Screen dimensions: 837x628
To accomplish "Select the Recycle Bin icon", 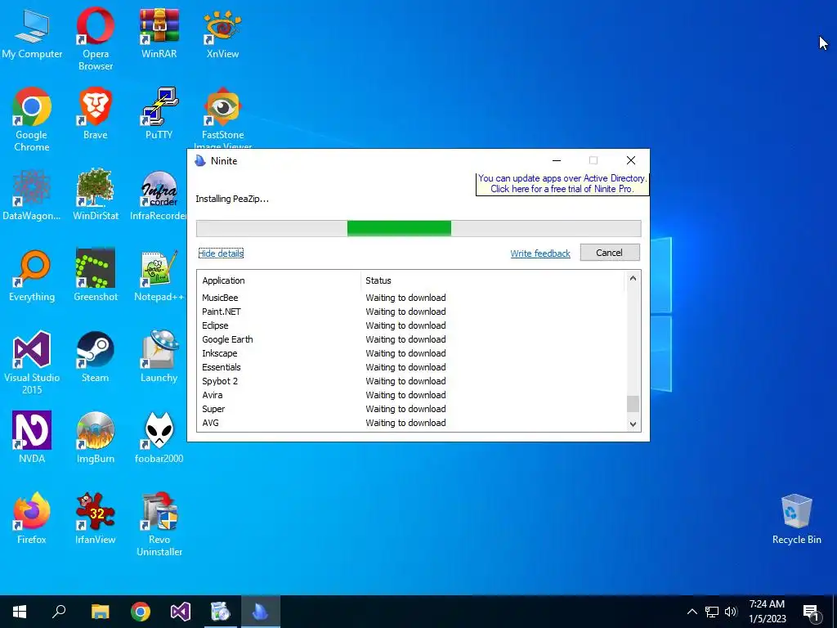I will click(796, 520).
